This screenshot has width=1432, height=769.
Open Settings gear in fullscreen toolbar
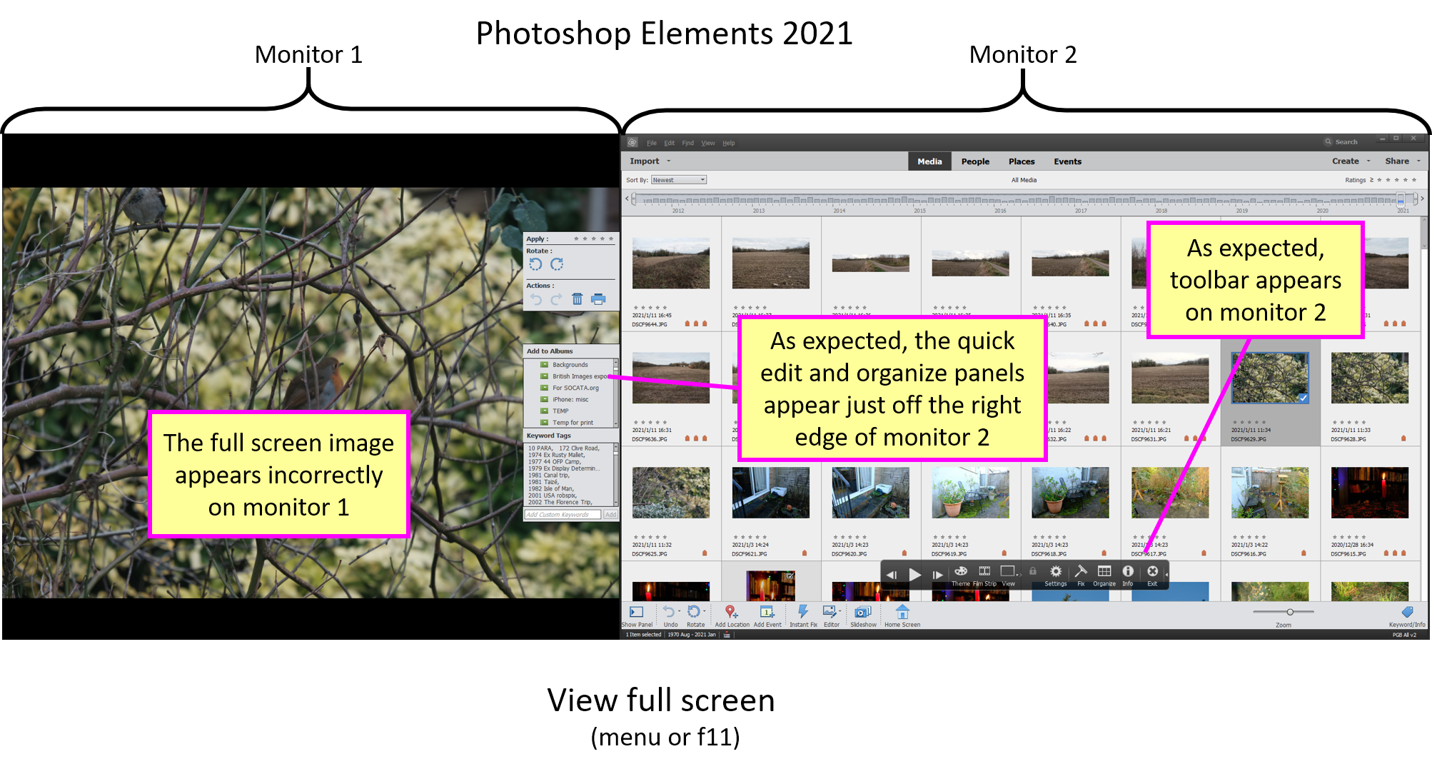click(x=1056, y=571)
